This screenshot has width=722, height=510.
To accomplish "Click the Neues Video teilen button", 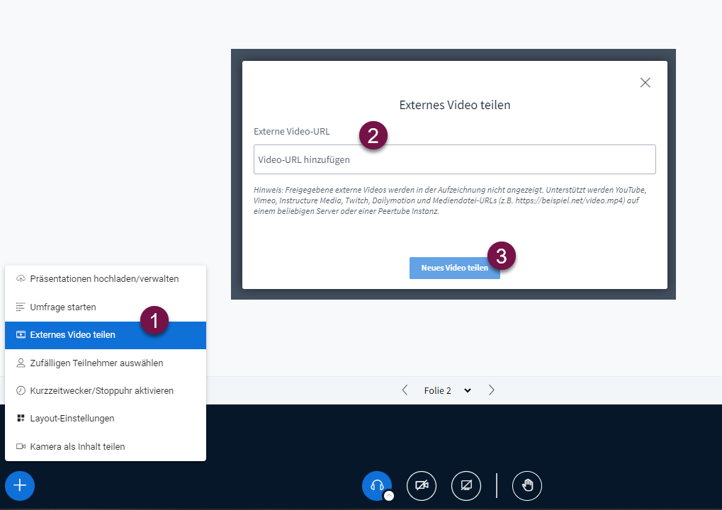I will click(x=454, y=268).
